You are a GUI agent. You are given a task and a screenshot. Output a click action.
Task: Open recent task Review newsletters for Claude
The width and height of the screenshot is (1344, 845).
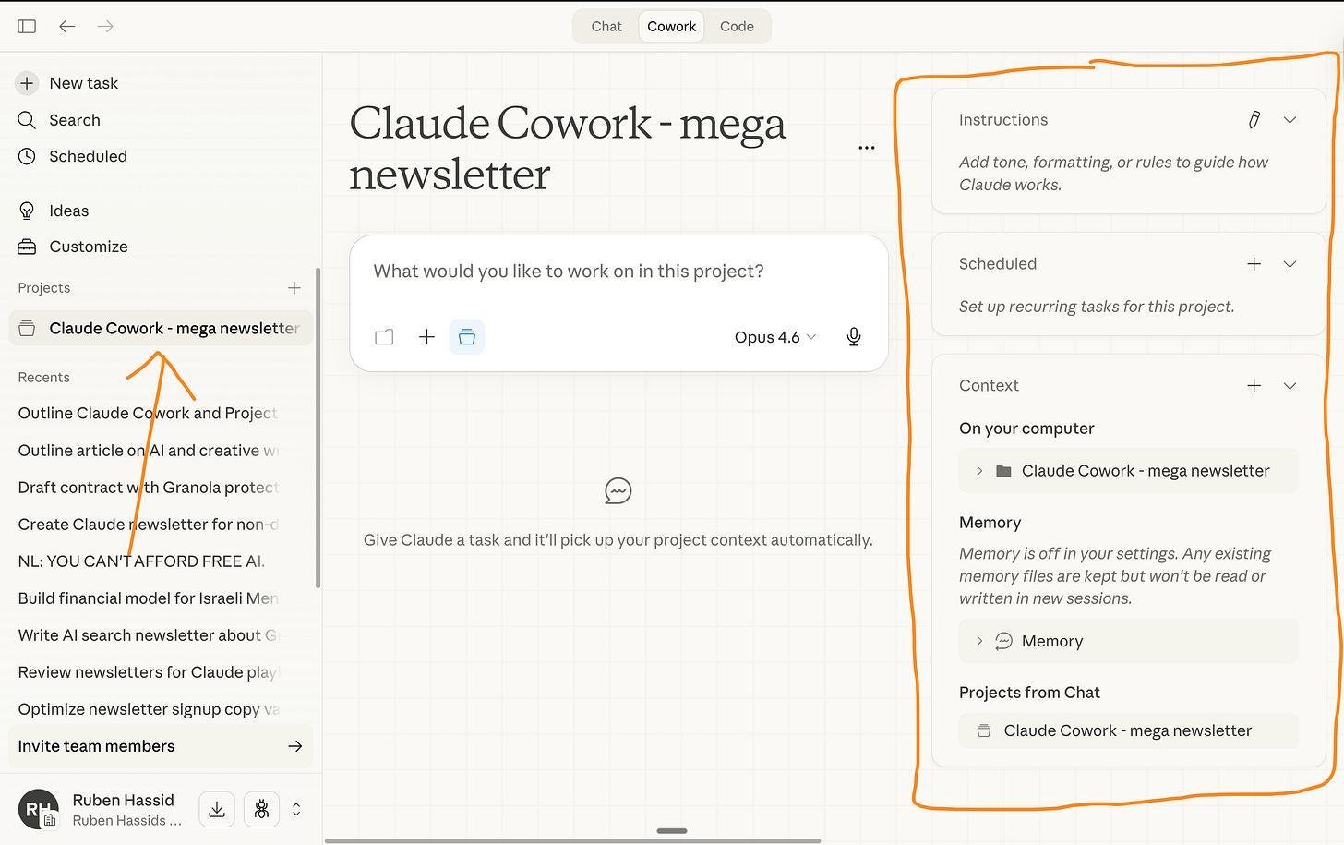(x=148, y=671)
